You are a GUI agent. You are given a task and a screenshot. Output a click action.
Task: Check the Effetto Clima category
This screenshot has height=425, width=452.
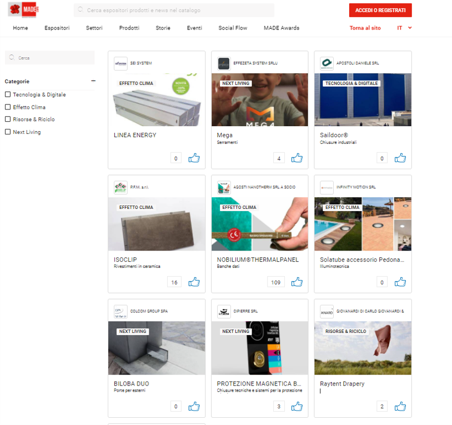pos(8,107)
